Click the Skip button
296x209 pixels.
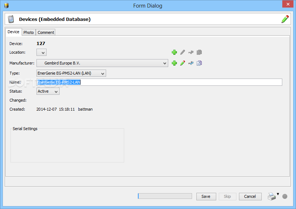point(227,196)
